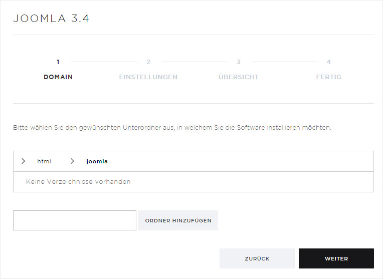383x279 pixels.
Task: Click the chevron before joomla breadcrumb
Action: 72,161
